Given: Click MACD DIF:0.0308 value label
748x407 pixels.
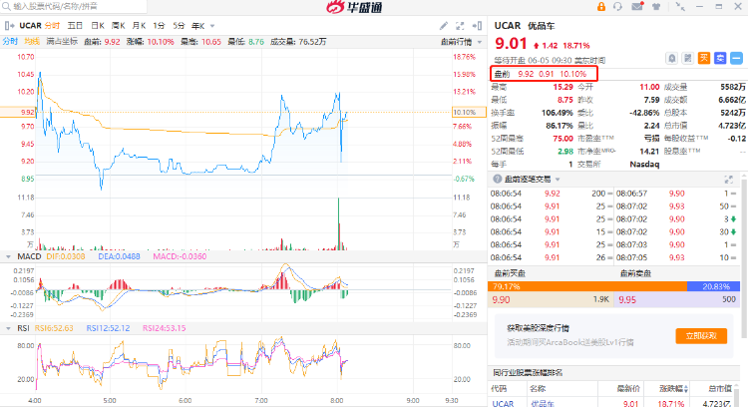Looking at the screenshot, I should pyautogui.click(x=66, y=256).
